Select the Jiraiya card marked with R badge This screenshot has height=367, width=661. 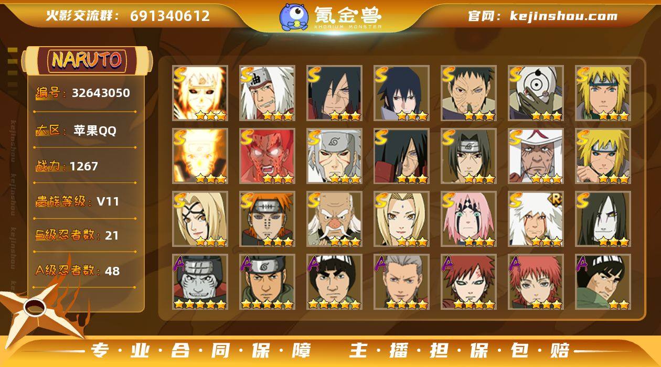click(x=536, y=219)
